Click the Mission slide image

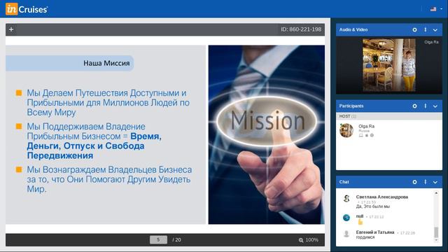tap(266, 134)
